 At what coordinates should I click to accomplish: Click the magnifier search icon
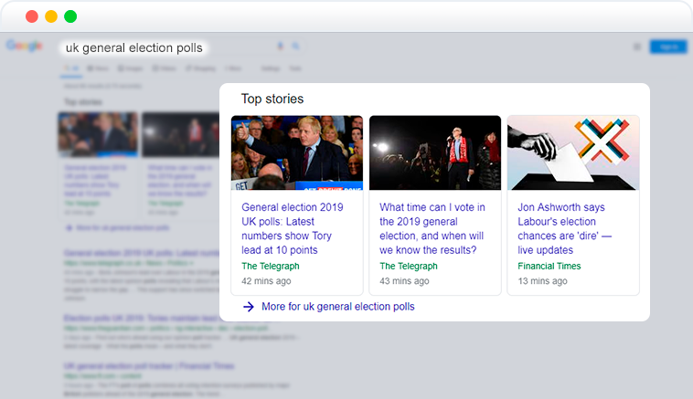pos(295,46)
